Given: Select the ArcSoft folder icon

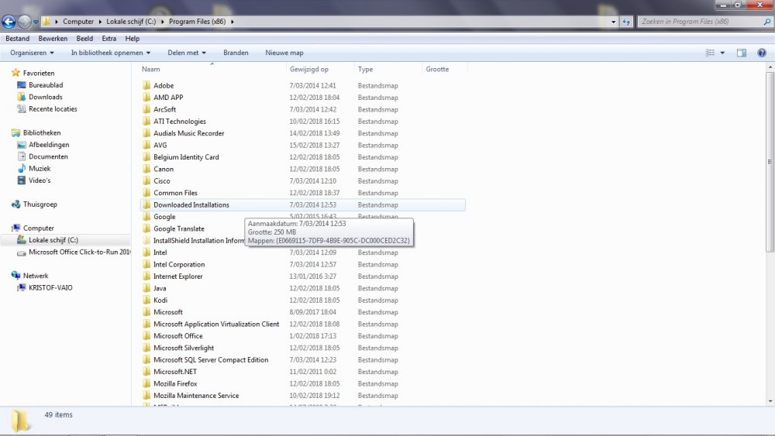Looking at the screenshot, I should [x=146, y=108].
